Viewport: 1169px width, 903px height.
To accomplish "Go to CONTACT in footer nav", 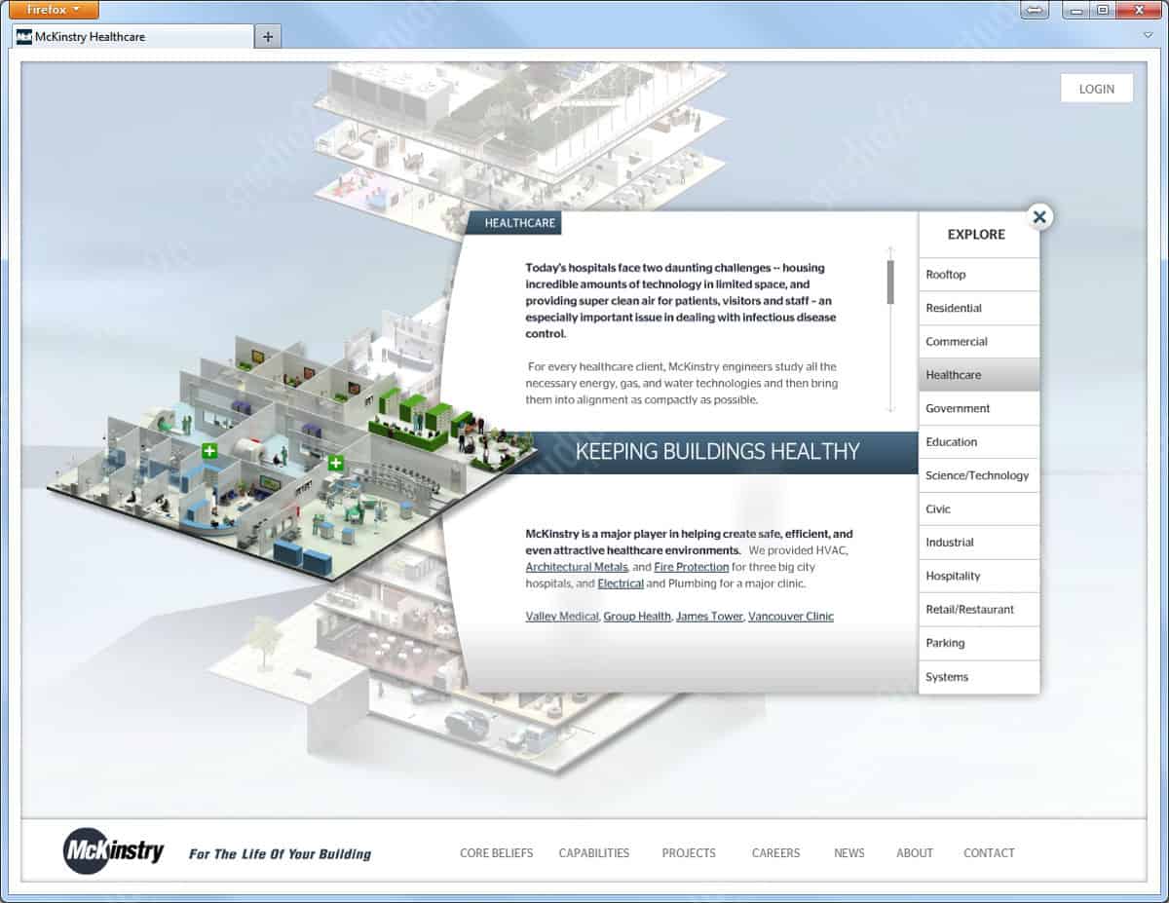I will [989, 853].
